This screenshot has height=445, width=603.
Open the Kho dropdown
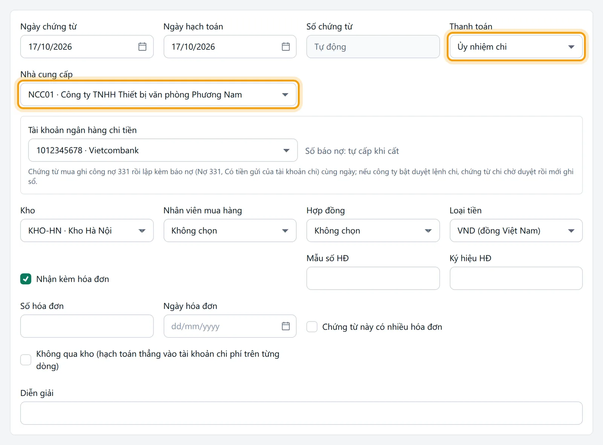(87, 230)
